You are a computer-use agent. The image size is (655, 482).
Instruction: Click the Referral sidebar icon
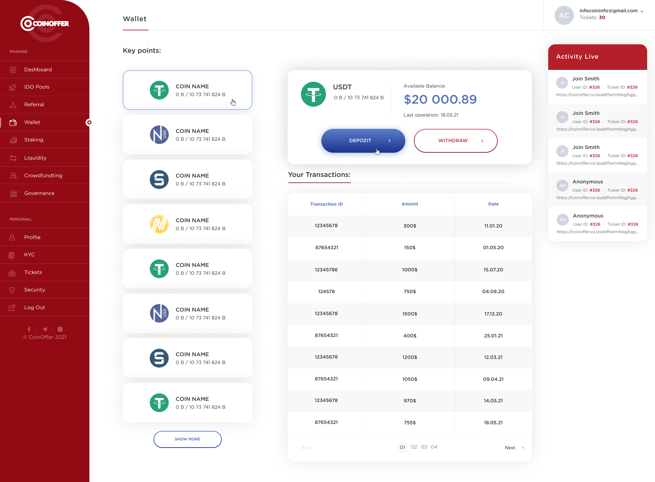click(13, 105)
